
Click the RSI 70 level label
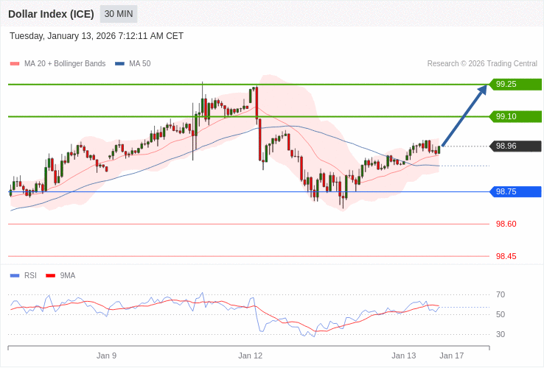pos(501,294)
